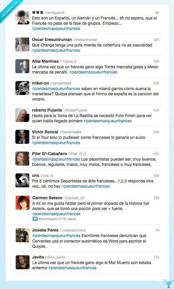
Task: Open roberto Pujante's finger avatar
Action: [x=22, y=115]
